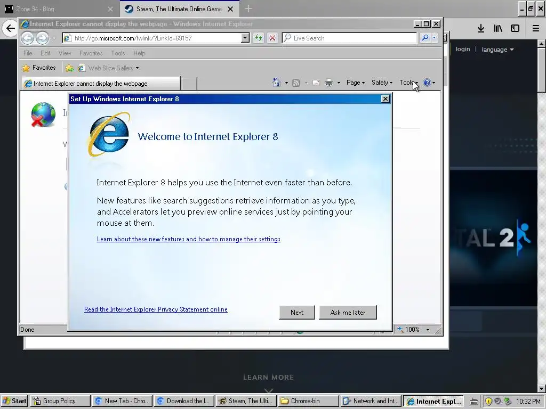Click the Print icon in IE
546x409 pixels.
tap(328, 83)
